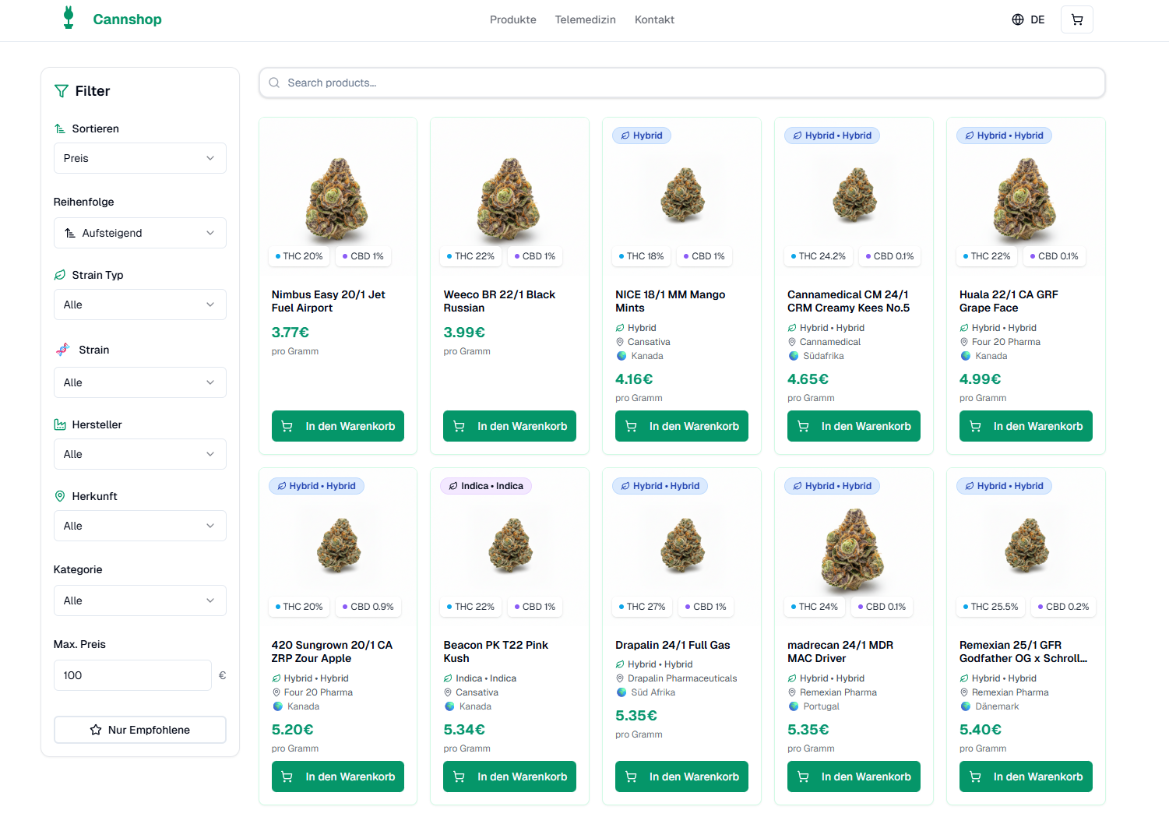Click the Max. Preis input field
The image size is (1169, 817).
[132, 675]
